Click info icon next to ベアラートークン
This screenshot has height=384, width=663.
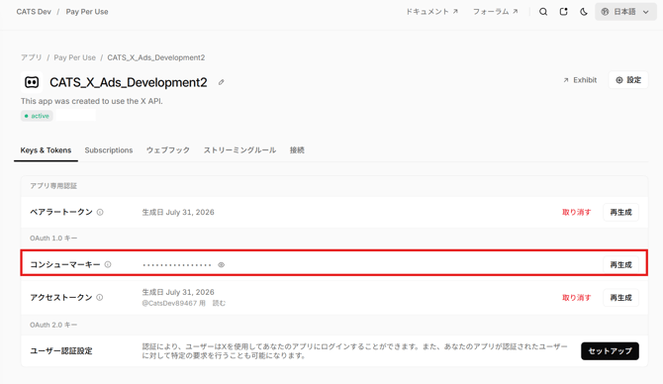(x=100, y=213)
